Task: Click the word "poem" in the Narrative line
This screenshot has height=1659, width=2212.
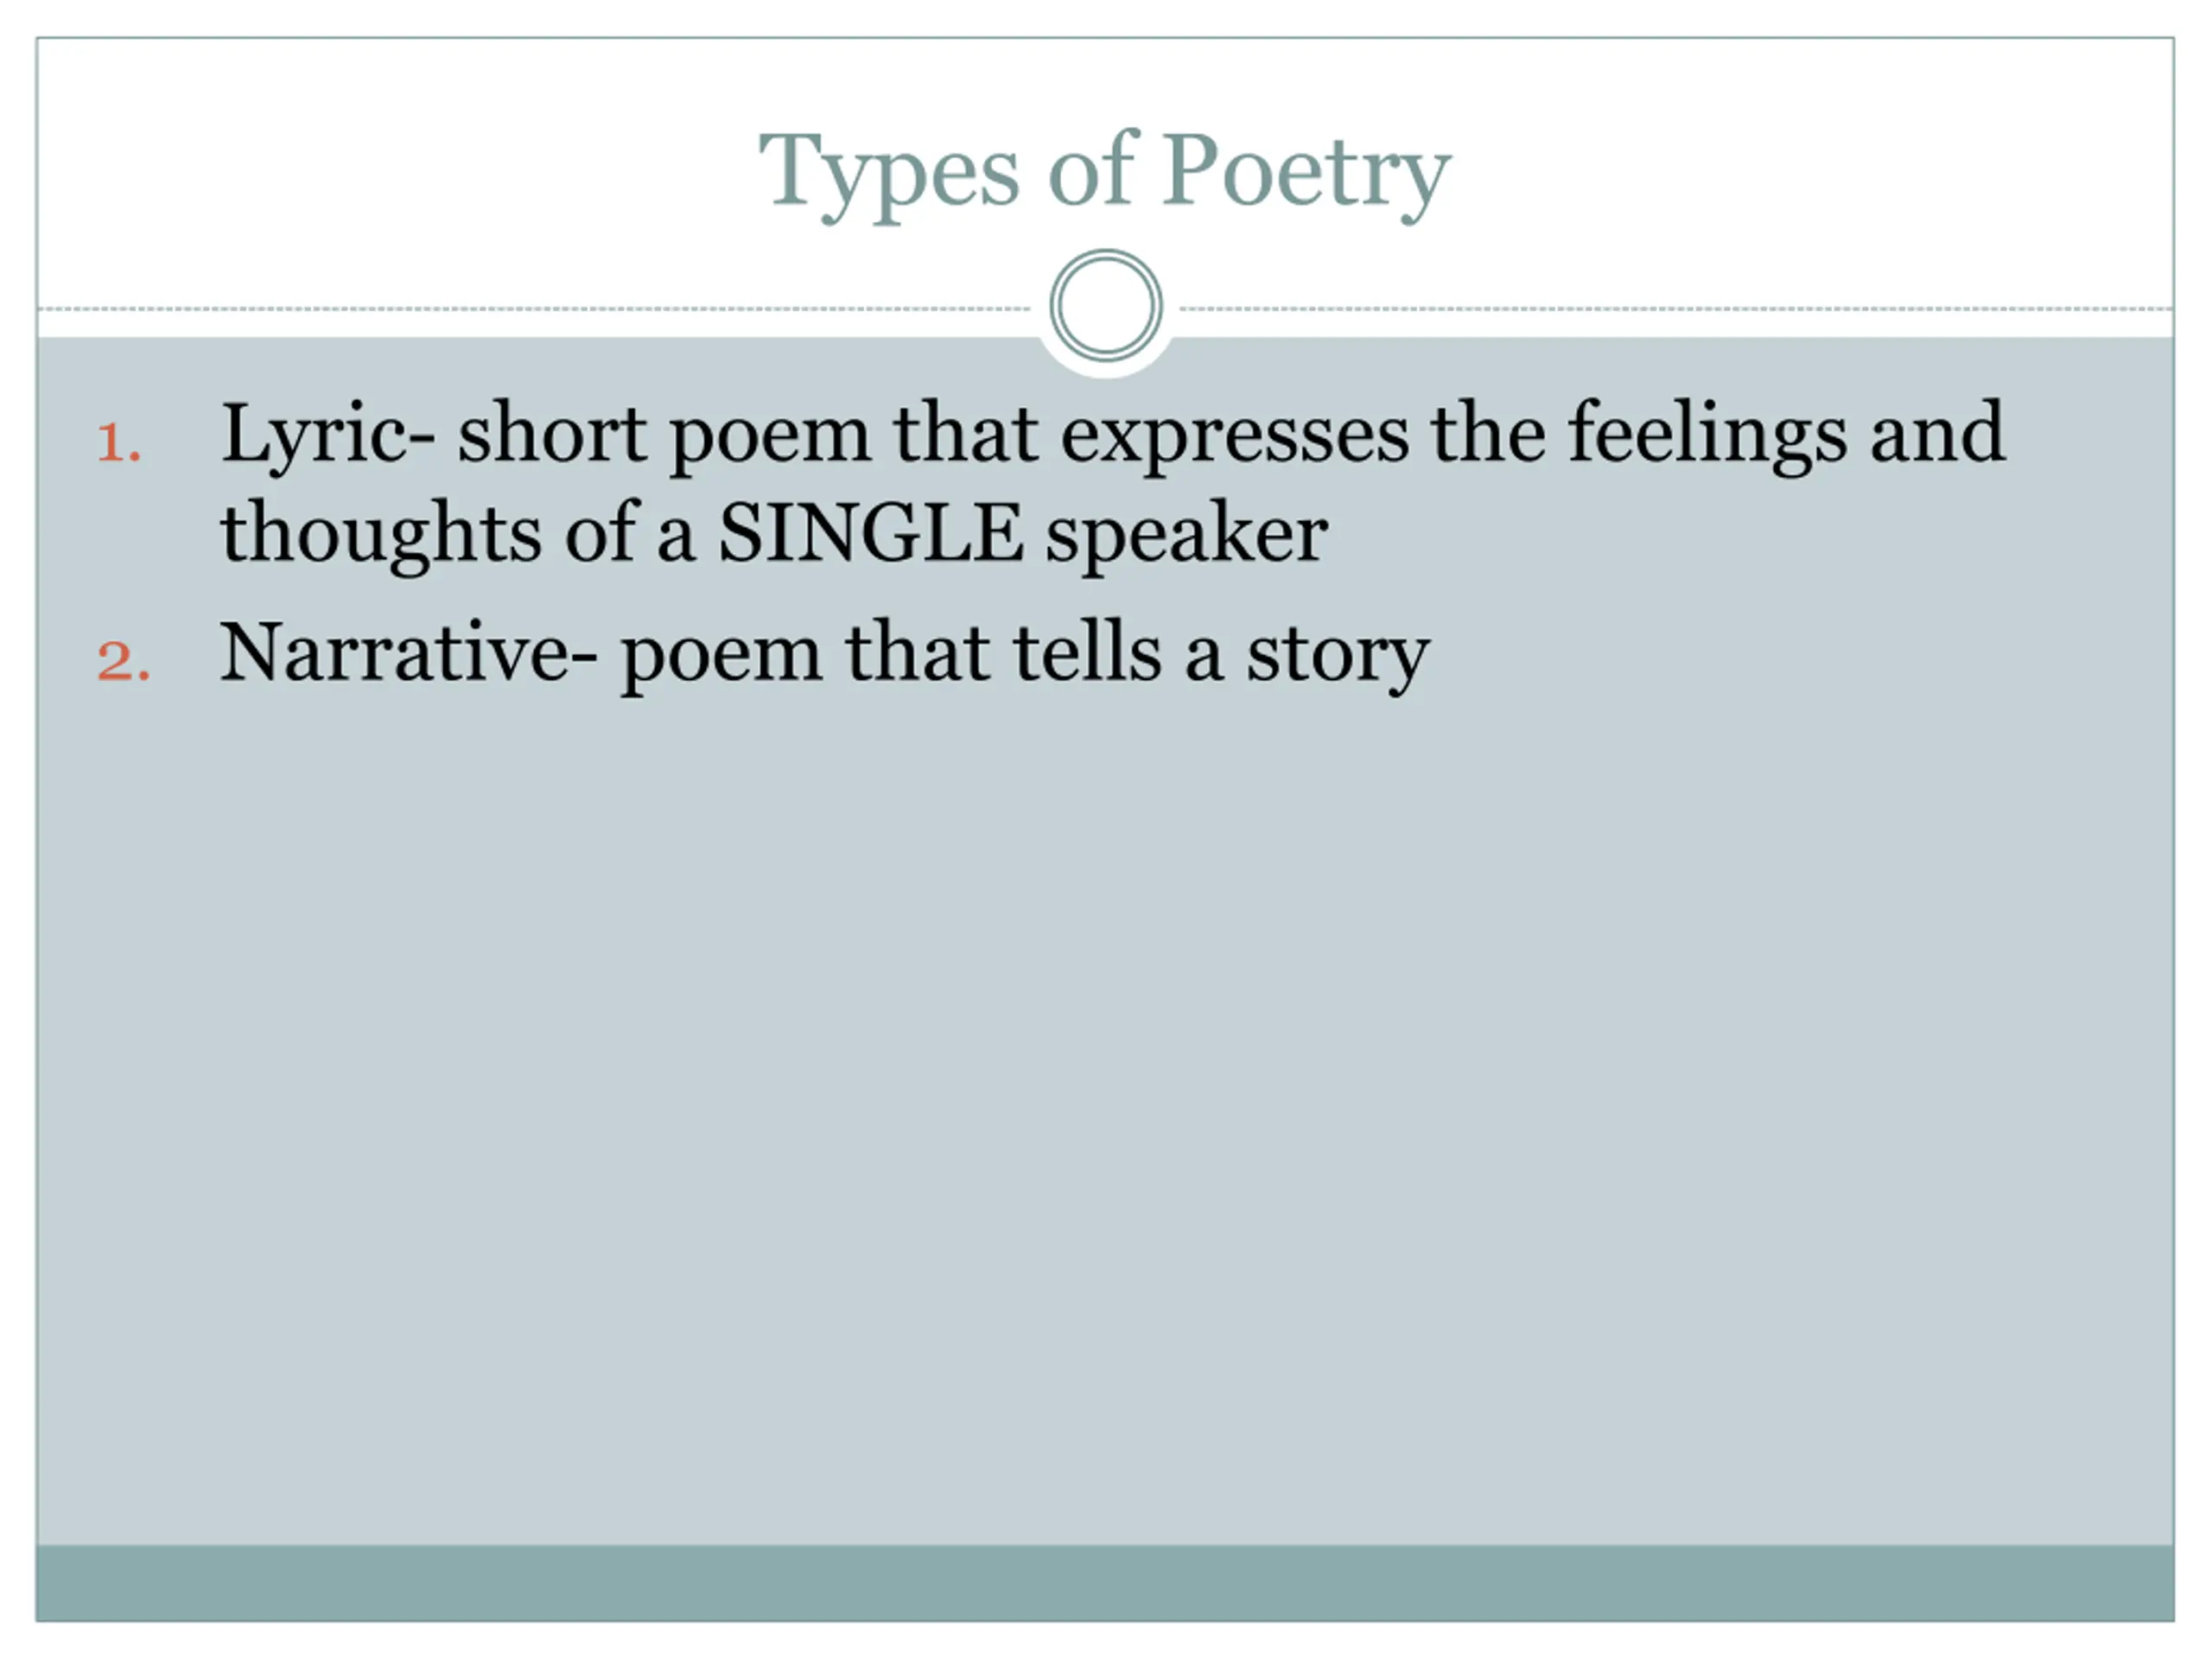Action: point(721,658)
